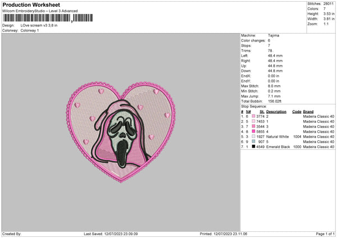The width and height of the screenshot is (337, 238).
Task: Click the Max Stitch value "8.0 mm"
Action: [x=274, y=86]
